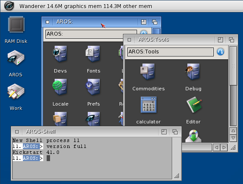Click the Wanderer logo in the title bar
The image size is (243, 184).
[x=9, y=6]
